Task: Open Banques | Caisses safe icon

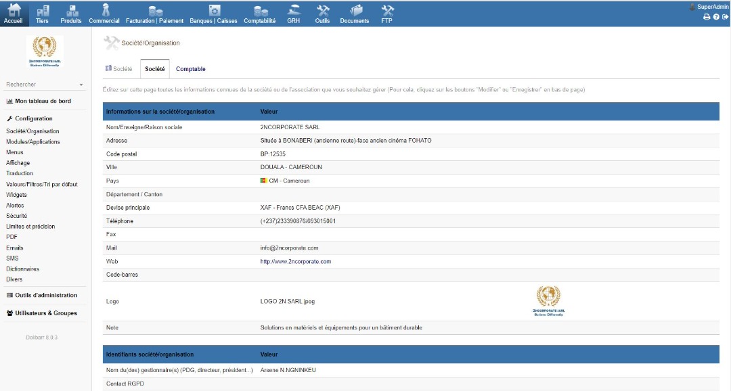Action: point(214,11)
